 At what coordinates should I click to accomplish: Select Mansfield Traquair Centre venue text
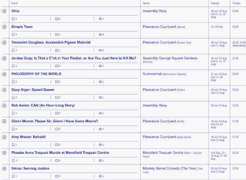pos(163,153)
